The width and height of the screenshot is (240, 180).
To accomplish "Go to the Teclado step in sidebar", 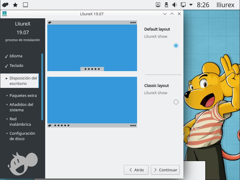I will pyautogui.click(x=16, y=66).
